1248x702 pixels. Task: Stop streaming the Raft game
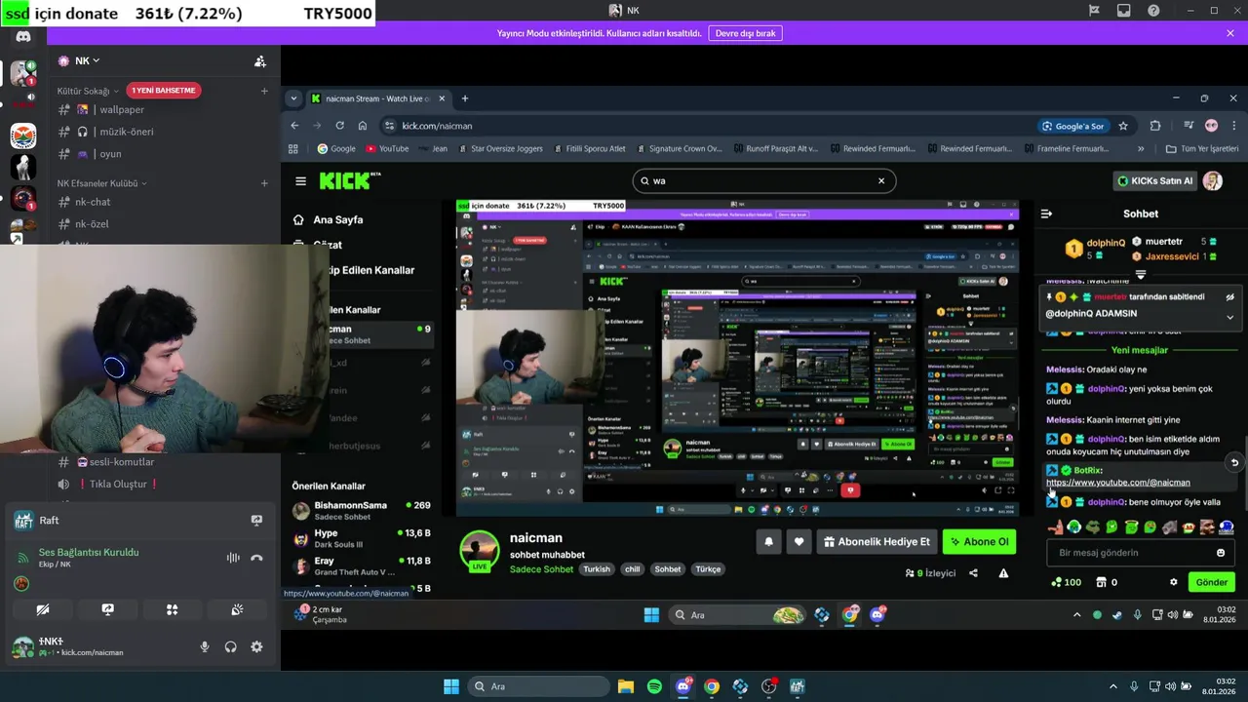tap(256, 521)
